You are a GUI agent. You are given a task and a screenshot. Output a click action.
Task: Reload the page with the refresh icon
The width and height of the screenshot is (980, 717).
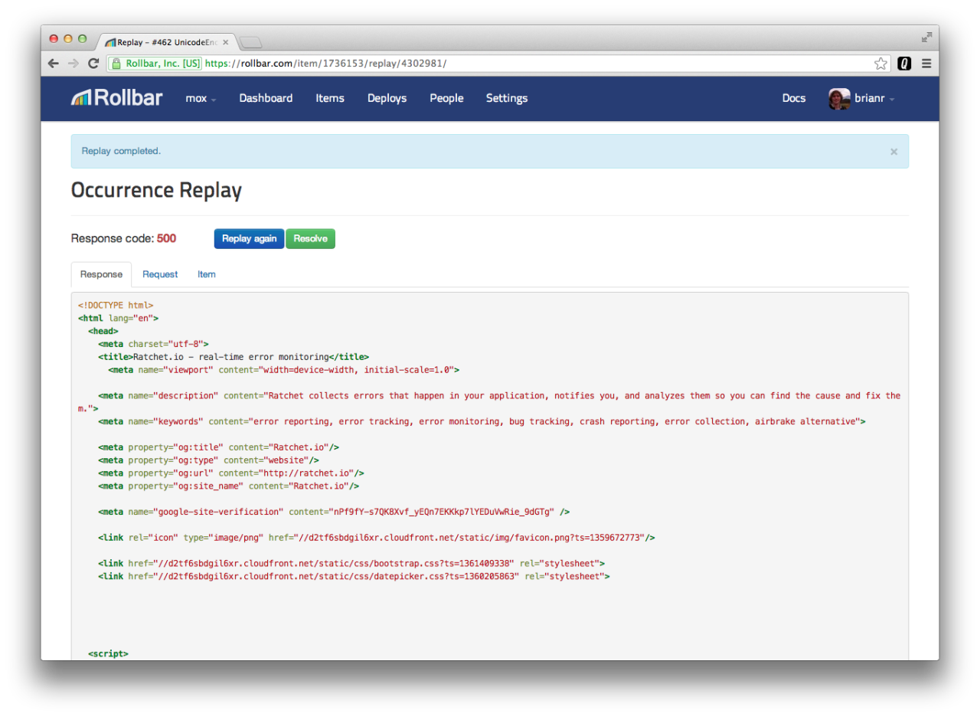tap(93, 64)
